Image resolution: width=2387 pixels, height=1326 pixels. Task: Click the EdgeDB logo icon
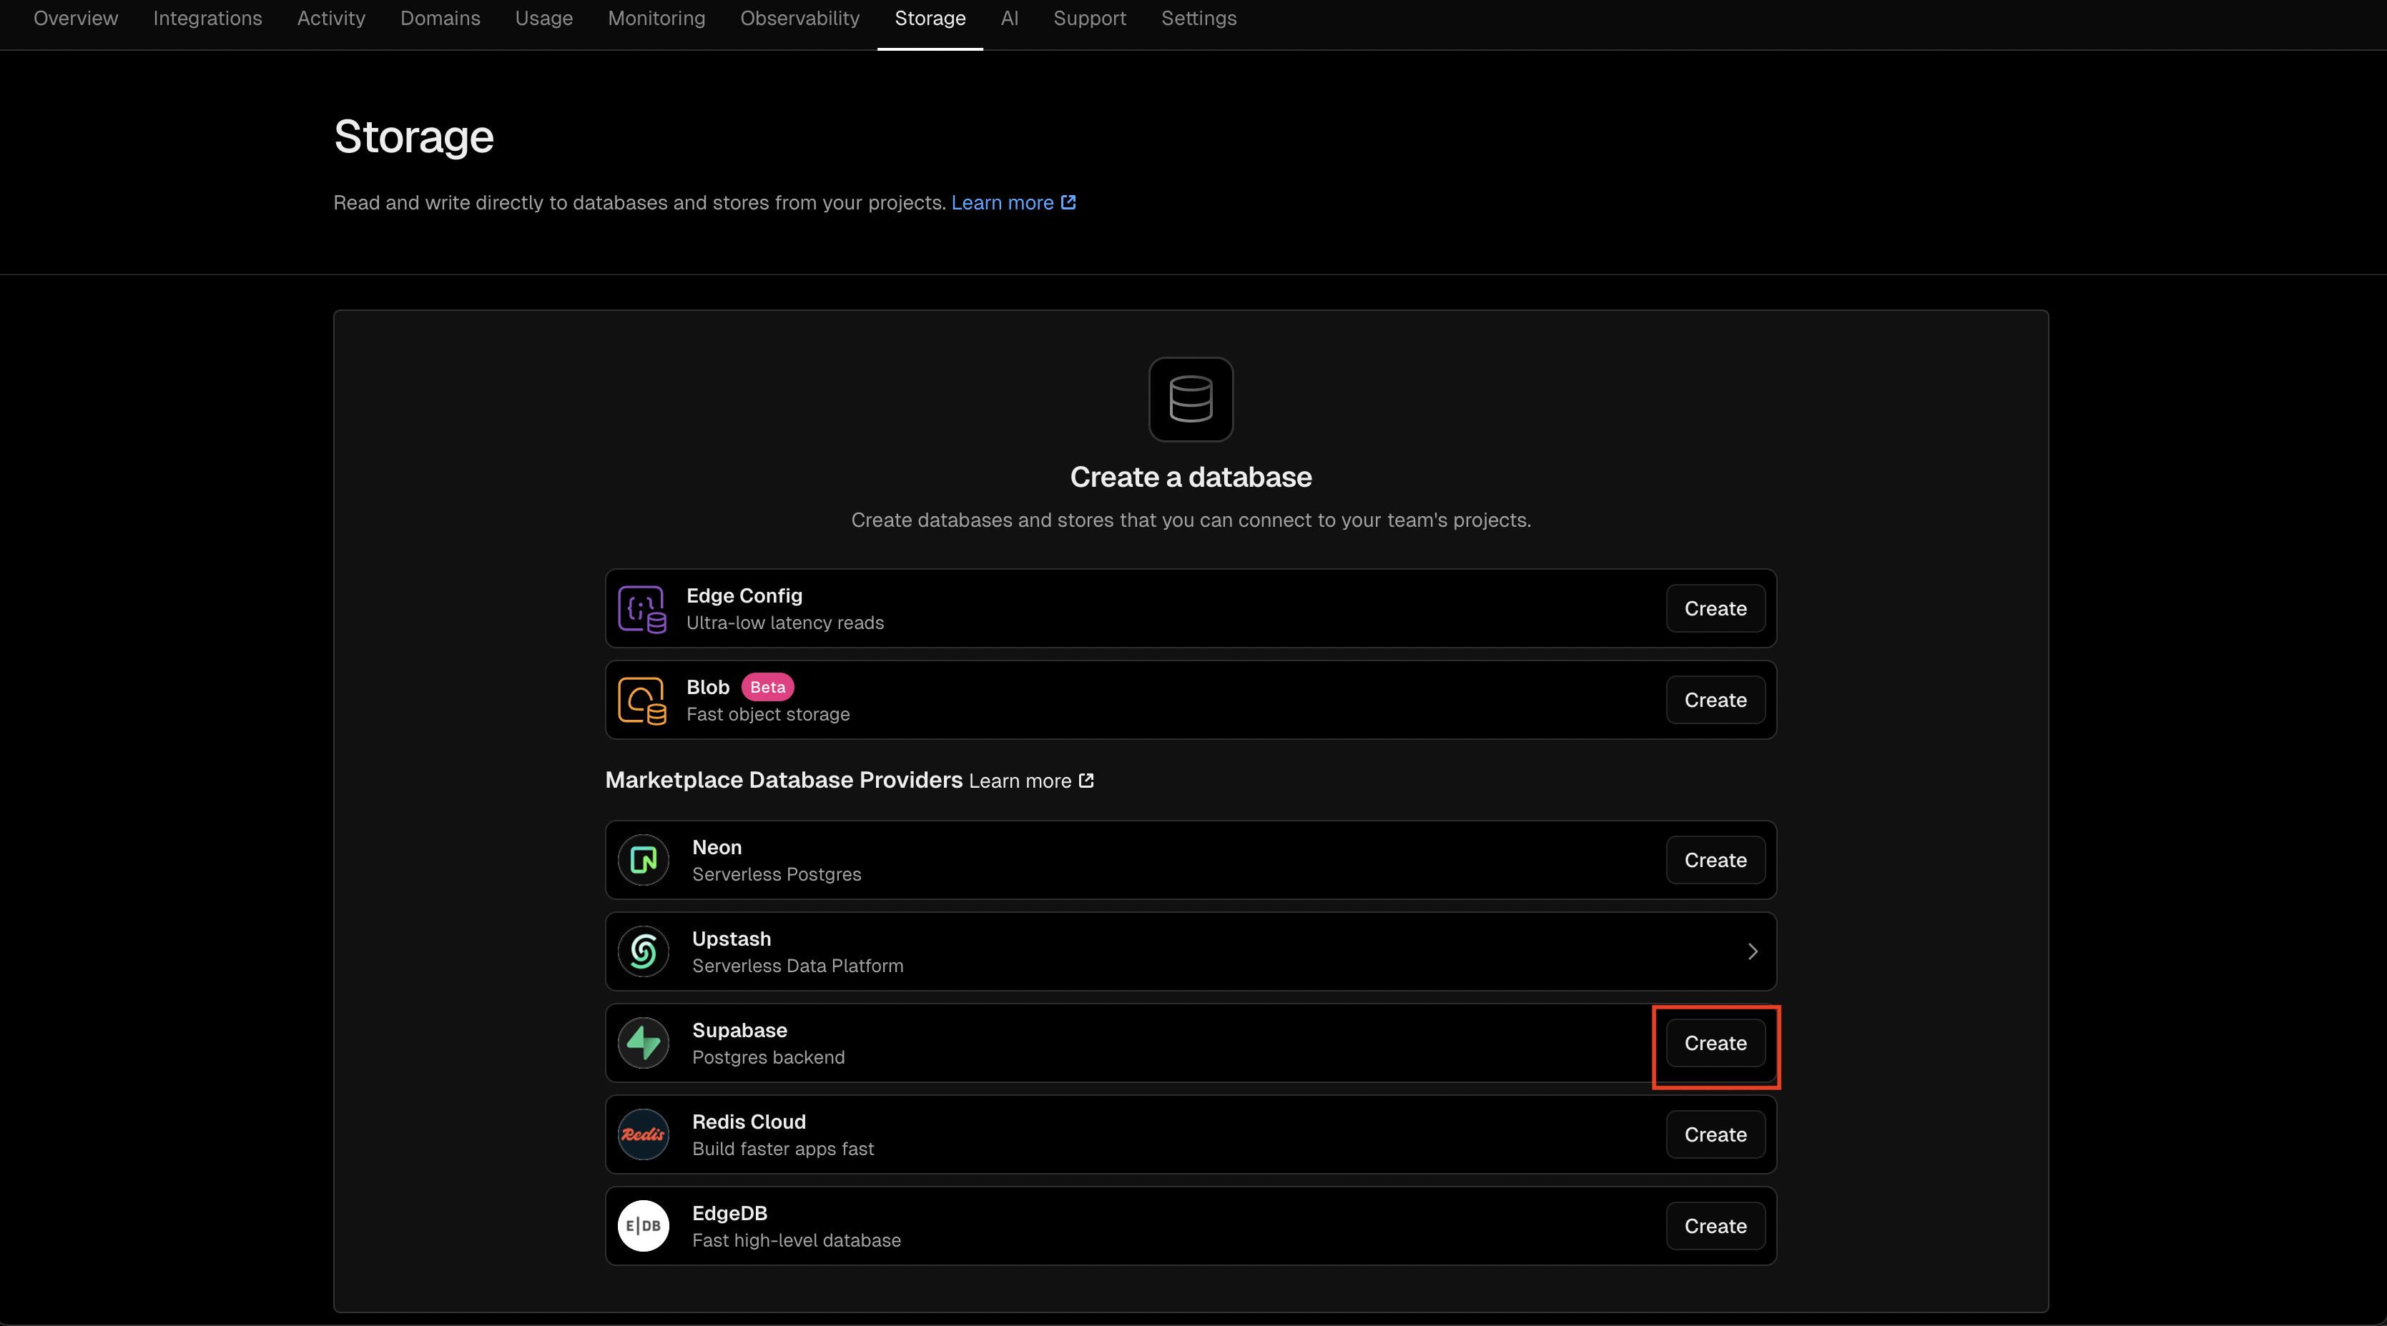pos(643,1226)
